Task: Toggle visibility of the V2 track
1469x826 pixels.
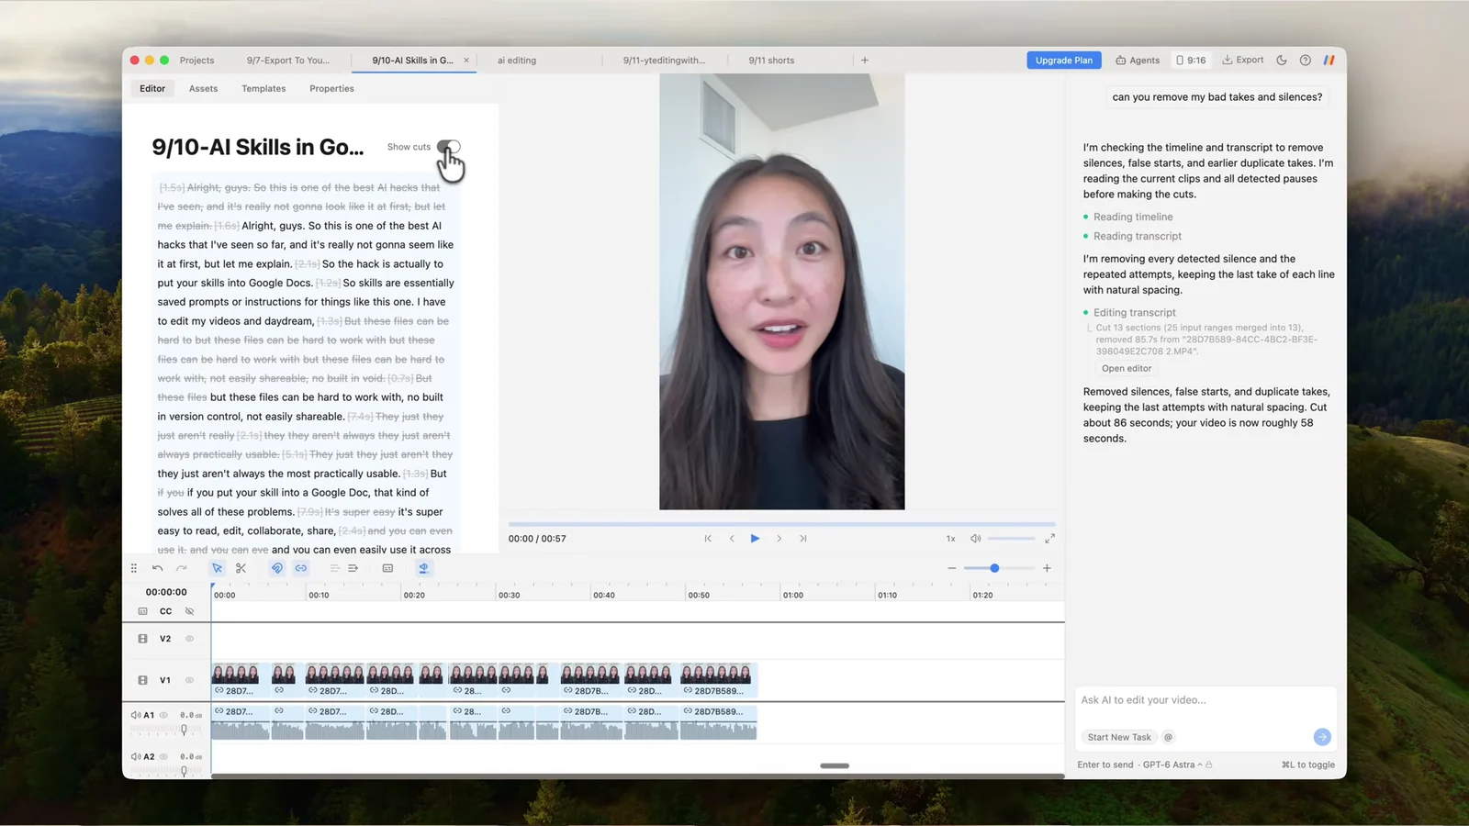Action: point(190,639)
